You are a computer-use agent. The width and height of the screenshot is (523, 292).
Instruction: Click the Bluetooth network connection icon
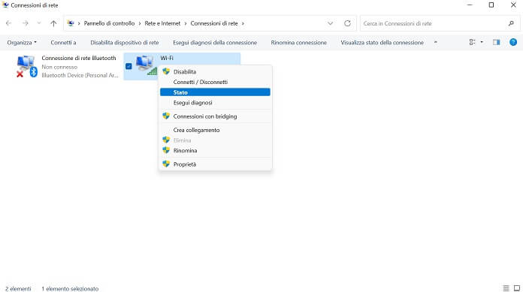pyautogui.click(x=27, y=66)
